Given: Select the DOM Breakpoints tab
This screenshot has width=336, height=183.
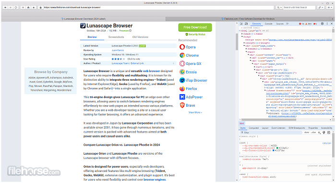Looking at the screenshot, I should 297,128.
